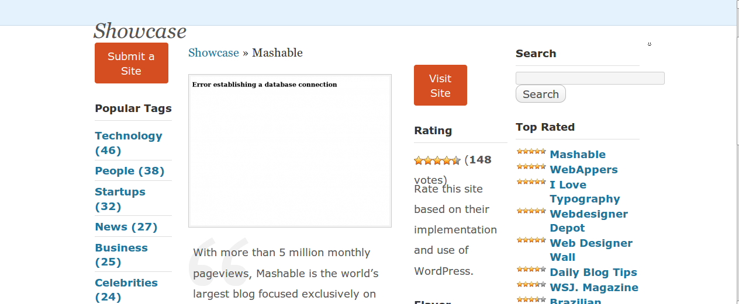The image size is (739, 304).
Task: Click the star icons beside Daily Blog Tips
Action: pos(531,269)
